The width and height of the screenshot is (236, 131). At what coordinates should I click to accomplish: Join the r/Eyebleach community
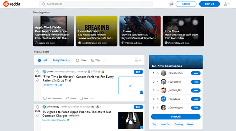pos(196,82)
